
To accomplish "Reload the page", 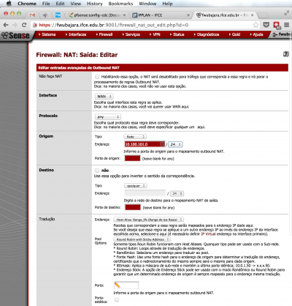I will [x=24, y=25].
